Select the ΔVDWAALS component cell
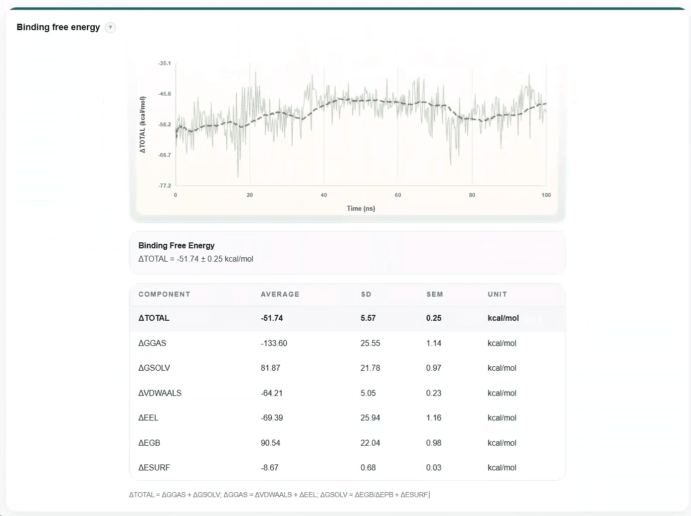 pos(160,393)
